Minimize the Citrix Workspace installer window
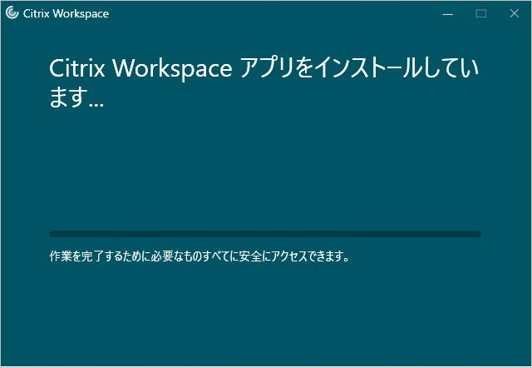532x368 pixels. 448,13
